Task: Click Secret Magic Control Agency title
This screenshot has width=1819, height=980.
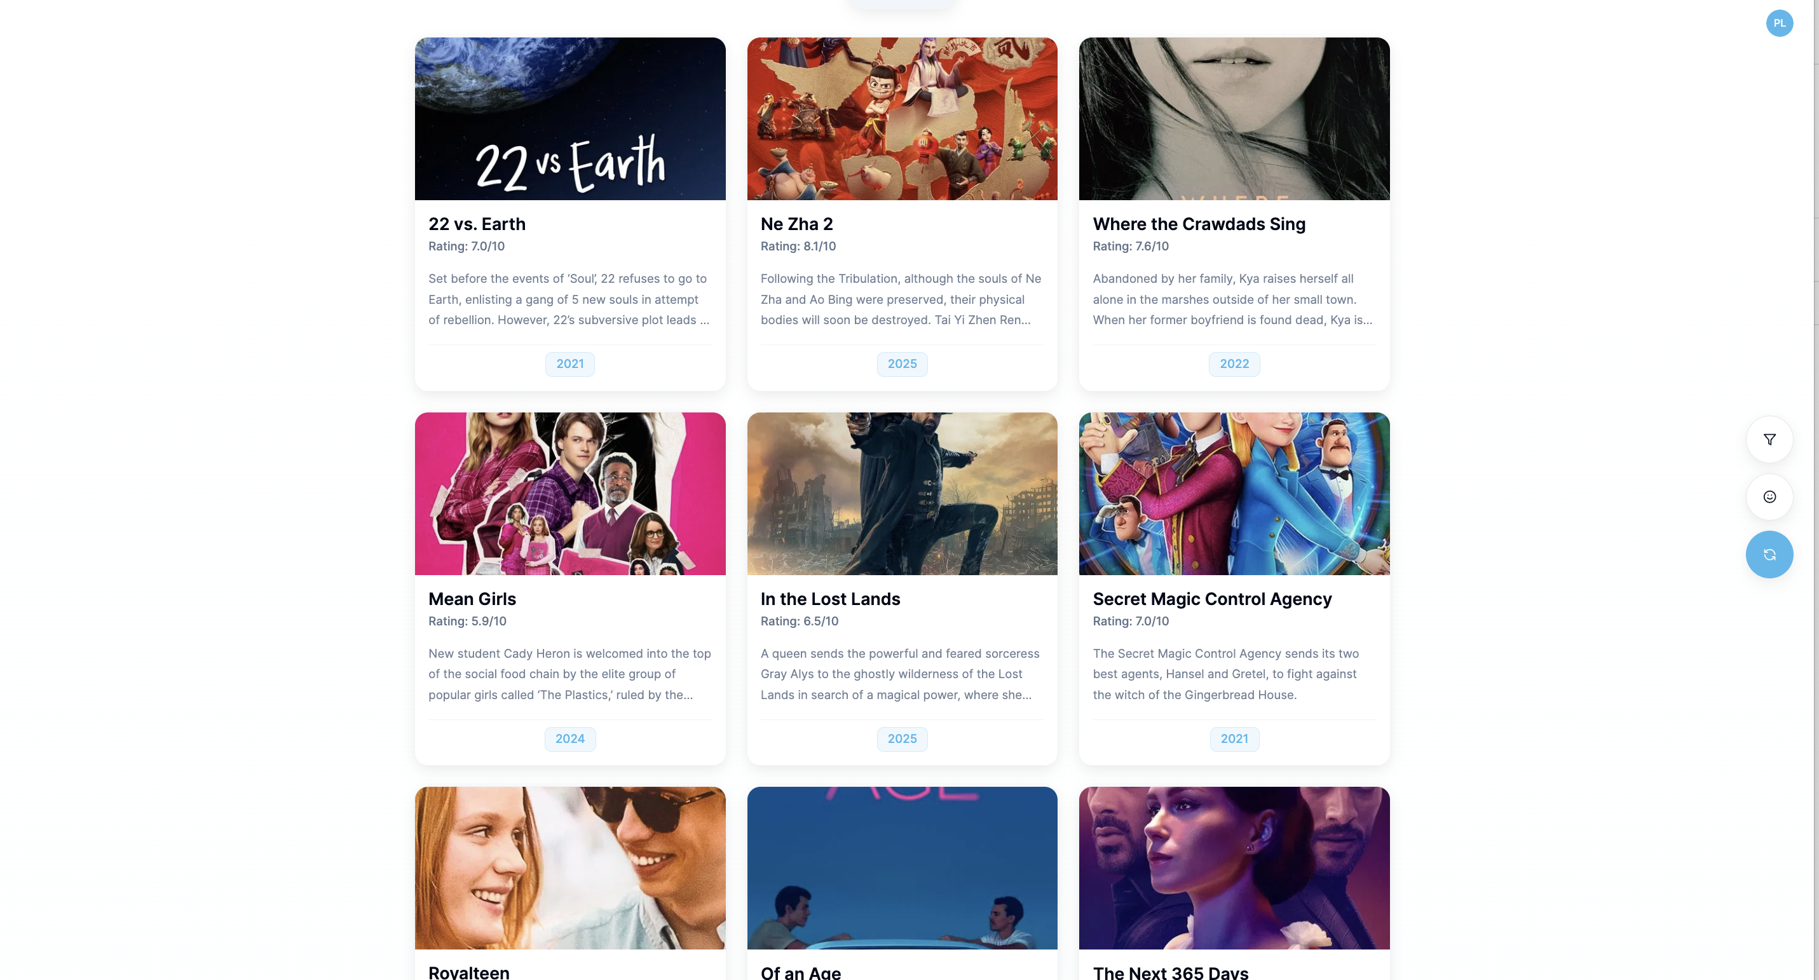Action: tap(1212, 599)
